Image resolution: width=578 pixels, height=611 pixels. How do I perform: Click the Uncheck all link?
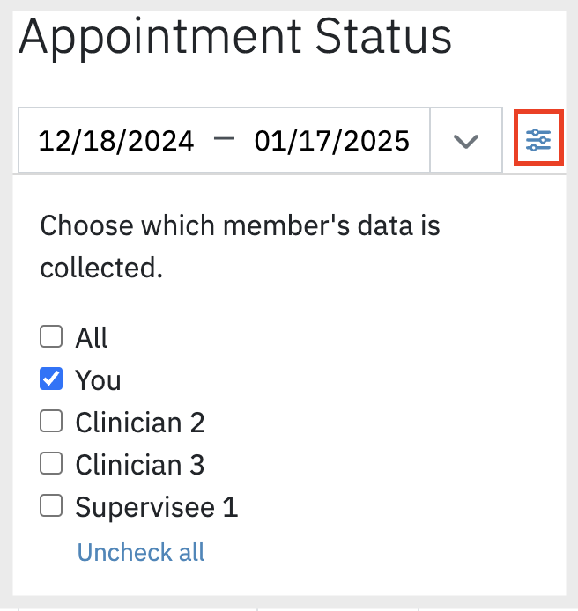point(141,552)
